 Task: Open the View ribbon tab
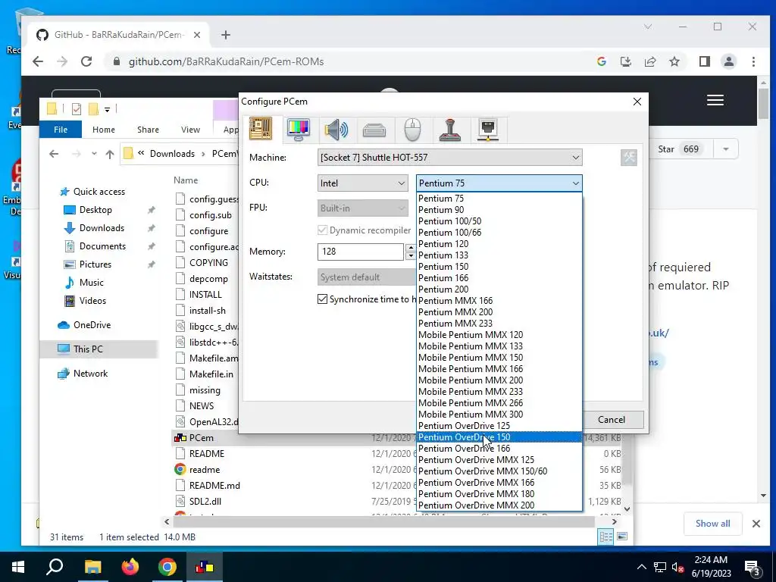(x=190, y=130)
